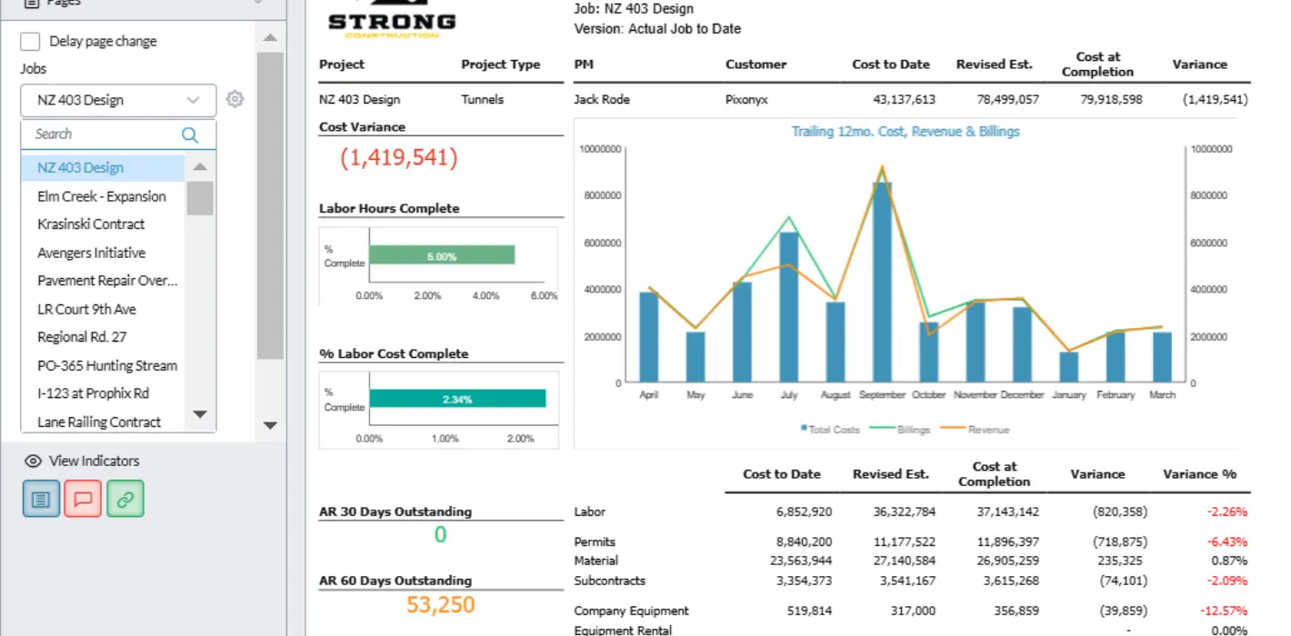This screenshot has width=1291, height=636.
Task: Select Pavement Repair Over... job
Action: point(103,281)
